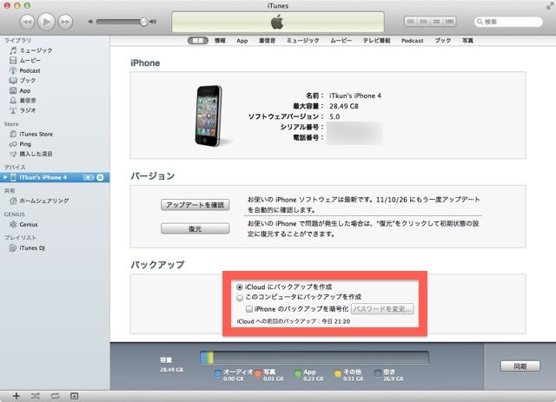556x402 pixels.
Task: Click the 空き free space legend swatch
Action: (x=378, y=373)
